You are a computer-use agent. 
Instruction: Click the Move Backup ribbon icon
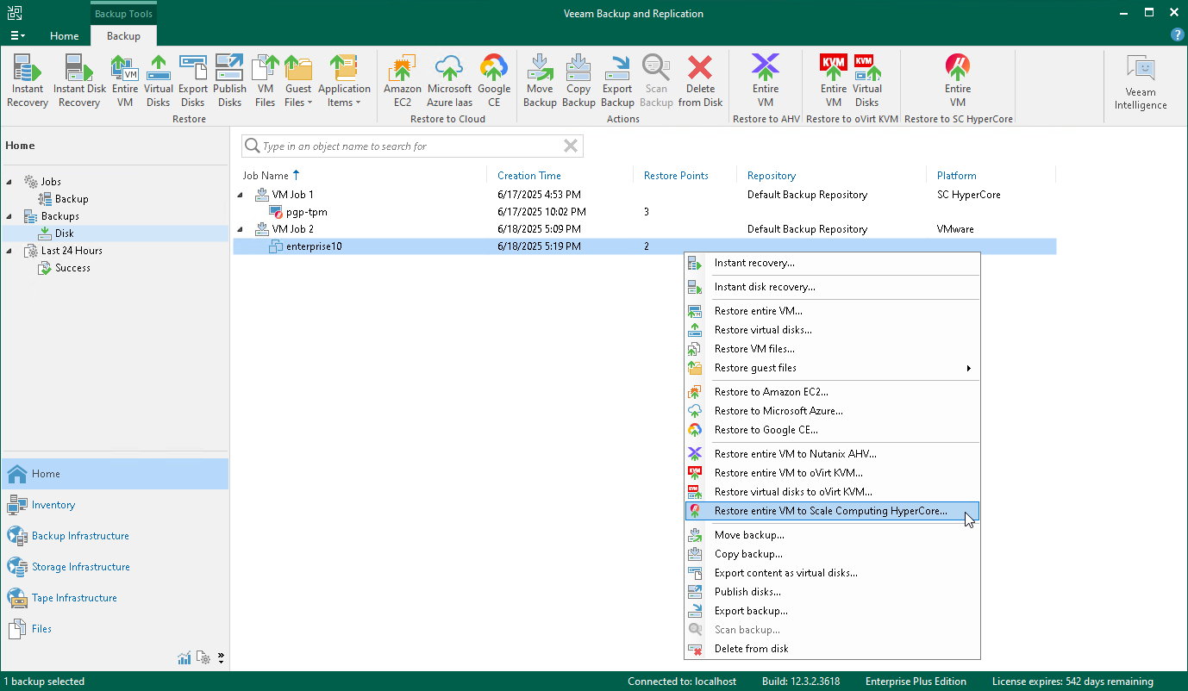tap(540, 81)
